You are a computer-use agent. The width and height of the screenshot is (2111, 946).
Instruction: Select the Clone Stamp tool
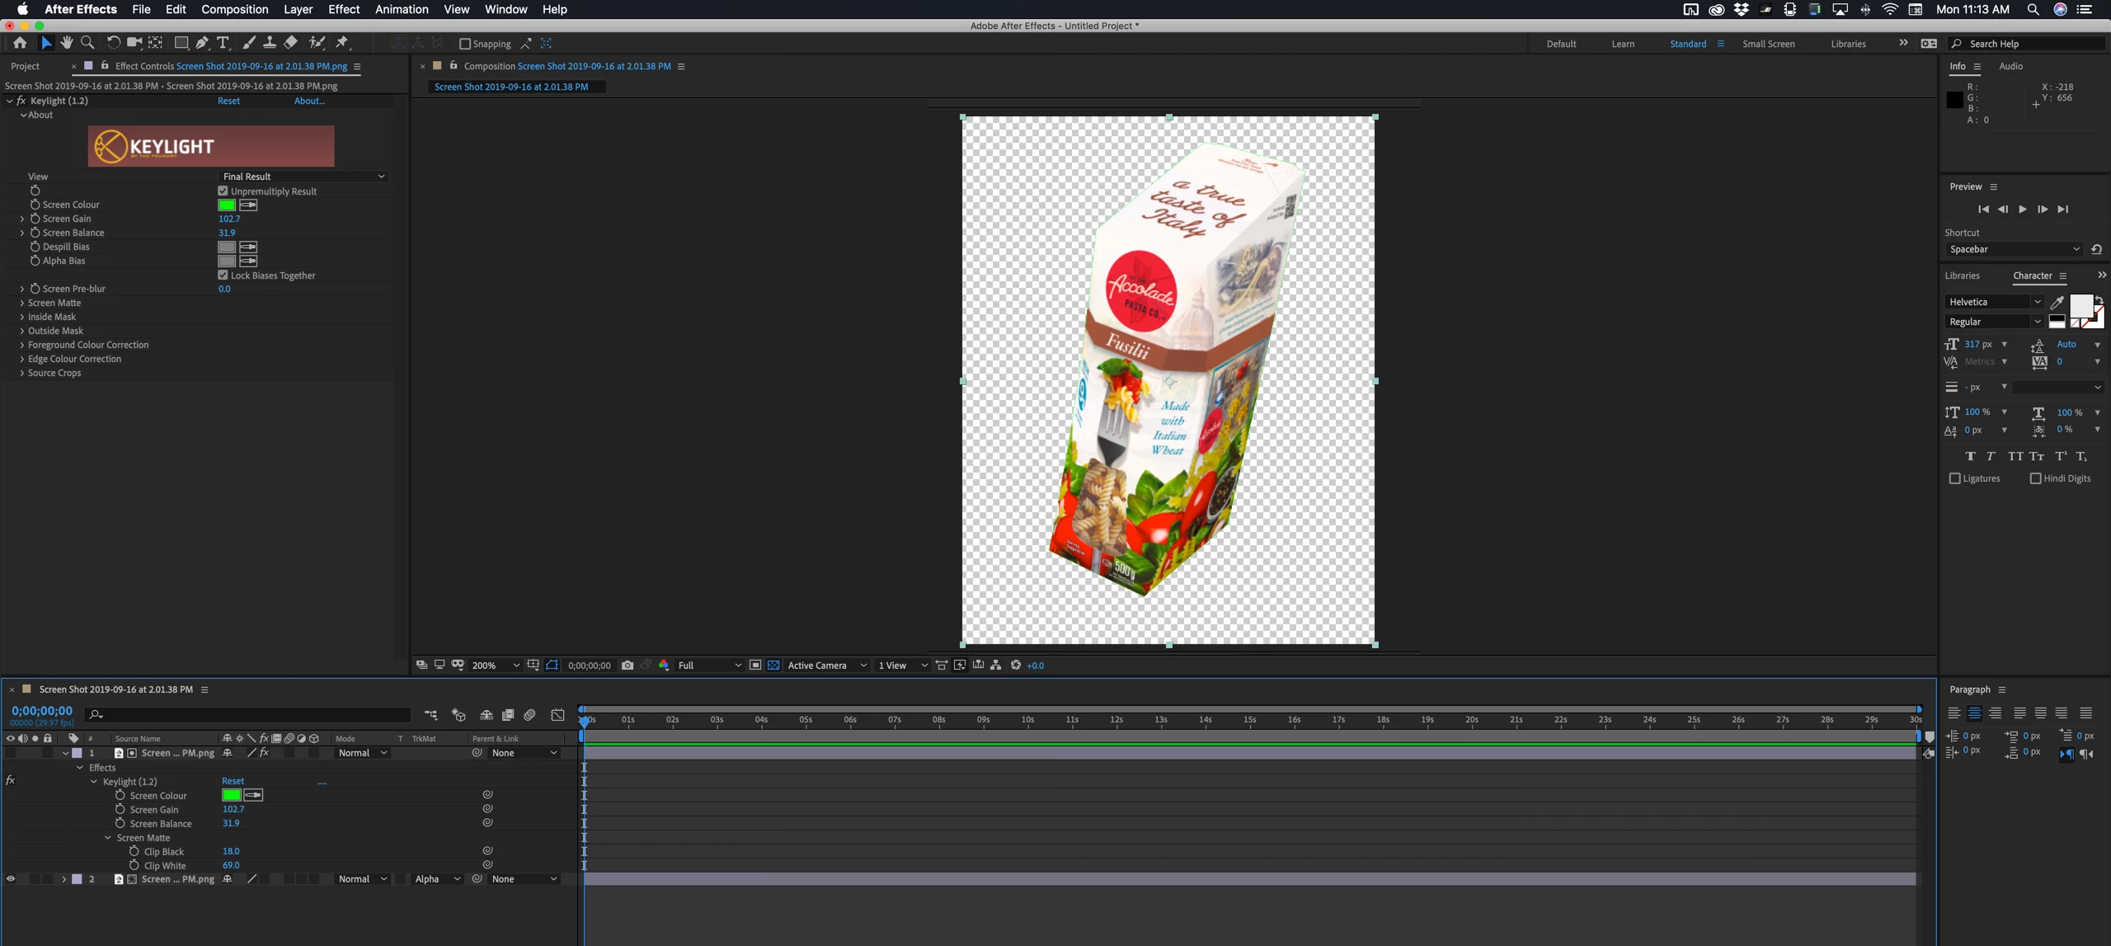pos(270,43)
